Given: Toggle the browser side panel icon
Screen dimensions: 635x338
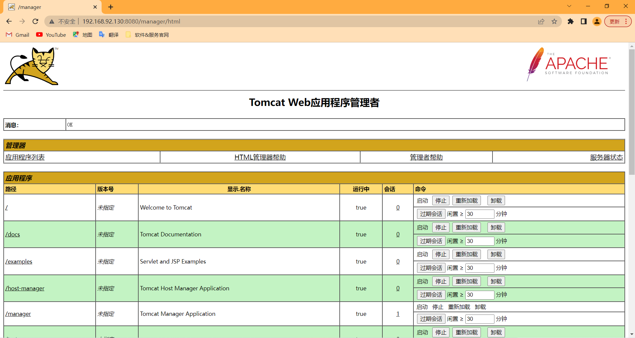Looking at the screenshot, I should (584, 22).
